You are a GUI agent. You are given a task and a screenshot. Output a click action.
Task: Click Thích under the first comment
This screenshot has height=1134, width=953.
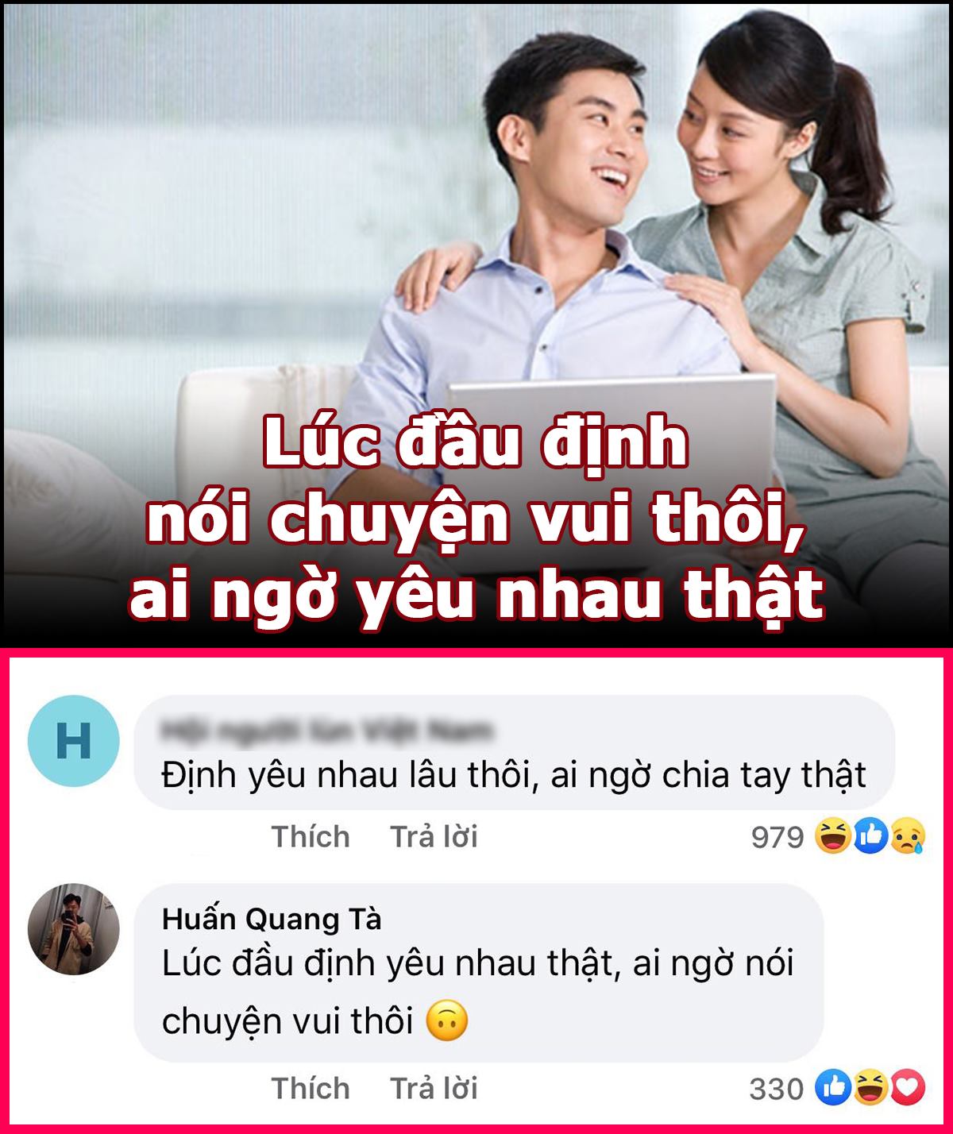[311, 836]
